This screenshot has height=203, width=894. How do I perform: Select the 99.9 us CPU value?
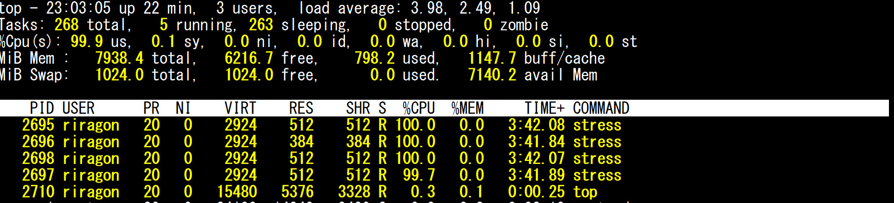point(87,42)
